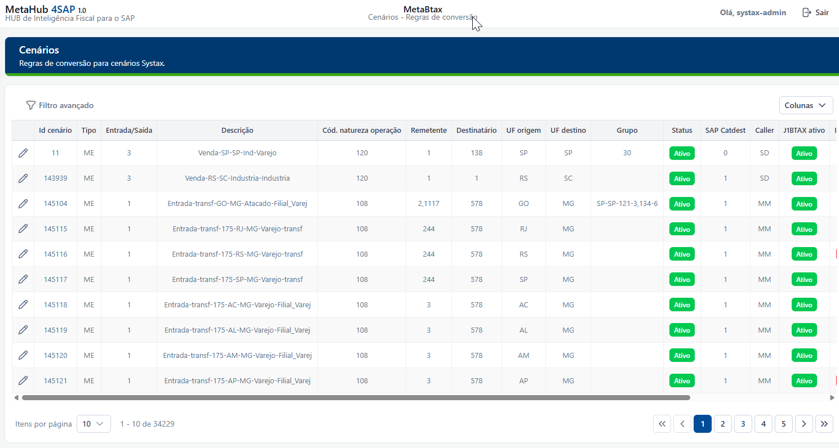
Task: Click pencil icon in row 145119
Action: point(23,330)
